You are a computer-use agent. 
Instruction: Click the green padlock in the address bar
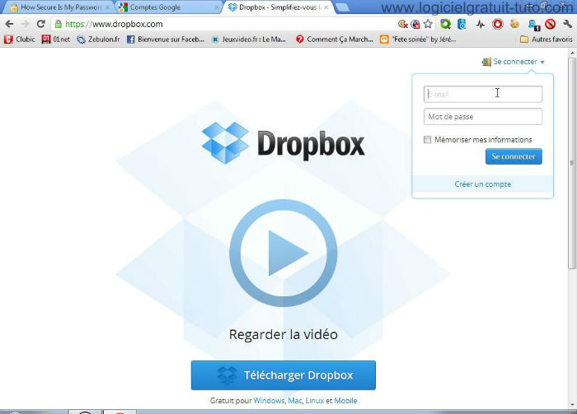tap(58, 24)
